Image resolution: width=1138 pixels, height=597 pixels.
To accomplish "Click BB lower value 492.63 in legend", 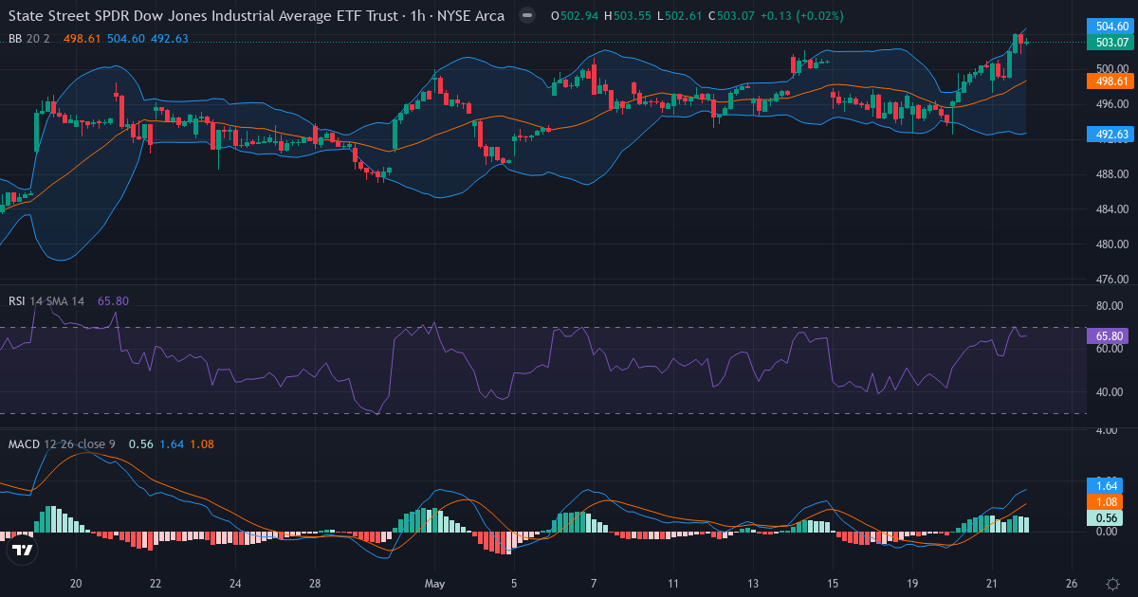I will [x=170, y=38].
